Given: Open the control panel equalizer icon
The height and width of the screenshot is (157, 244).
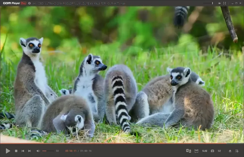Looking at the screenshot, I should click(x=219, y=151).
